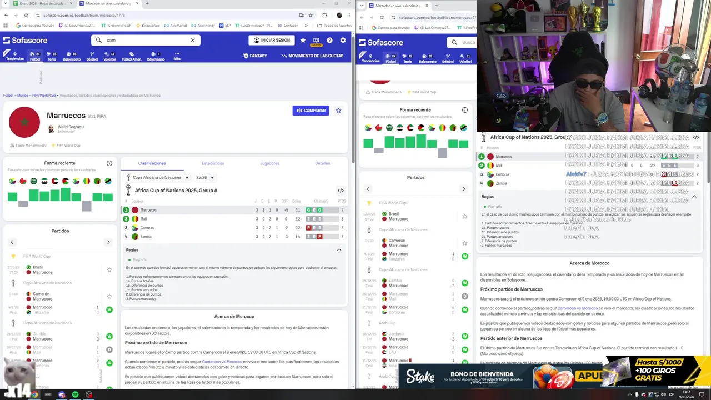711x400 pixels.
Task: Select Voleibol sport category in left window
Action: click(x=109, y=56)
